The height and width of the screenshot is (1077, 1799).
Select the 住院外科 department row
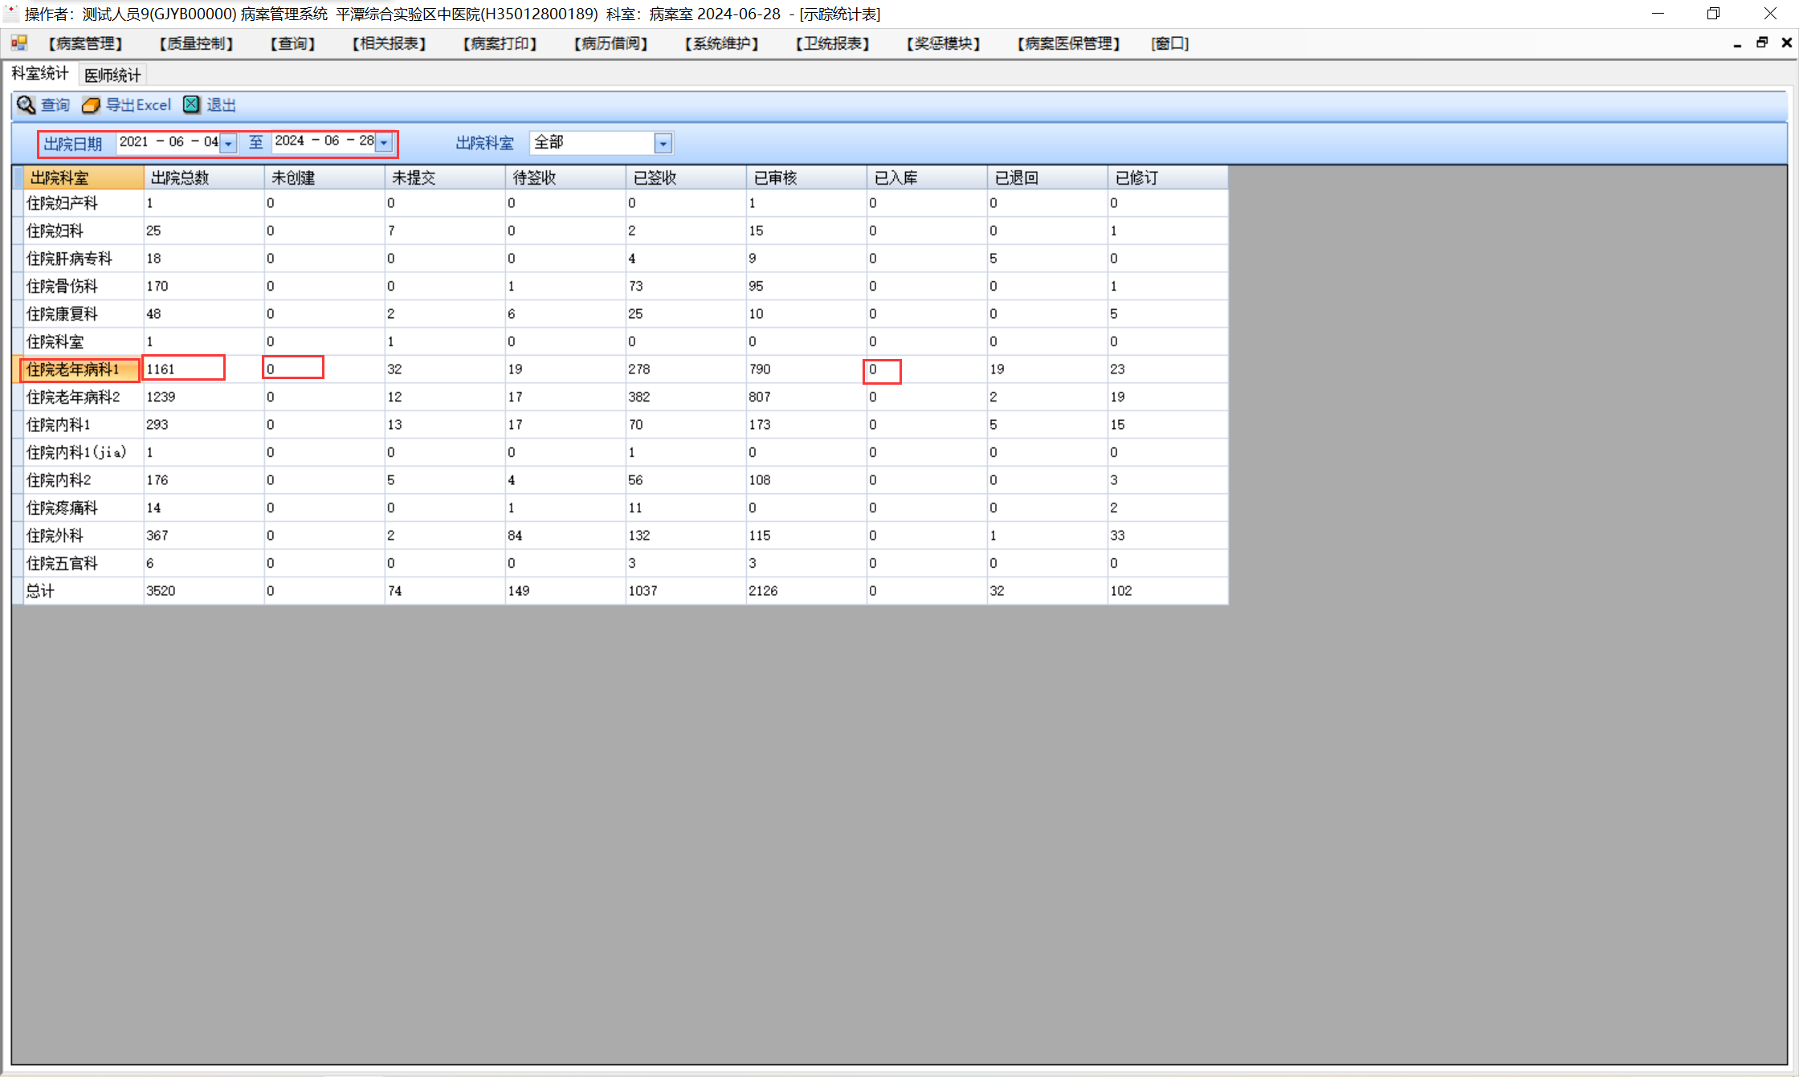pyautogui.click(x=55, y=536)
